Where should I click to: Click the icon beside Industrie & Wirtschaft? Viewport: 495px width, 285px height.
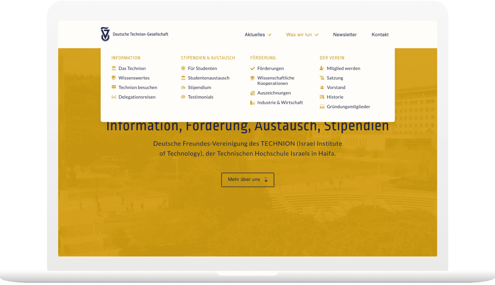[253, 103]
